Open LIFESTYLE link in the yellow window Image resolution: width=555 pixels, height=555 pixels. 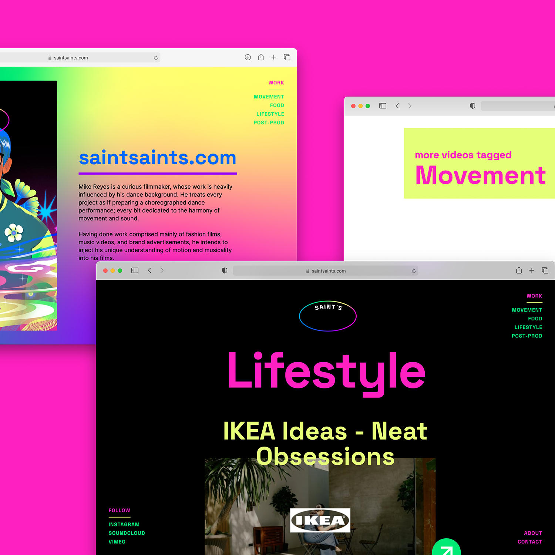(x=270, y=114)
